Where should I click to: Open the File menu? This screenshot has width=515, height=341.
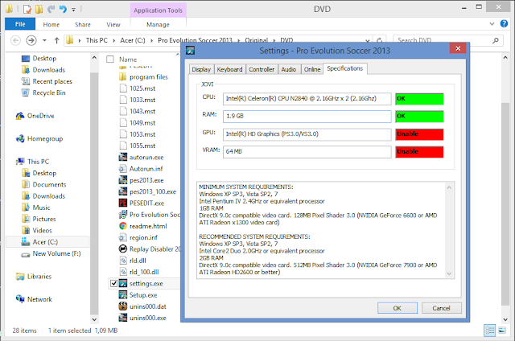(x=20, y=24)
